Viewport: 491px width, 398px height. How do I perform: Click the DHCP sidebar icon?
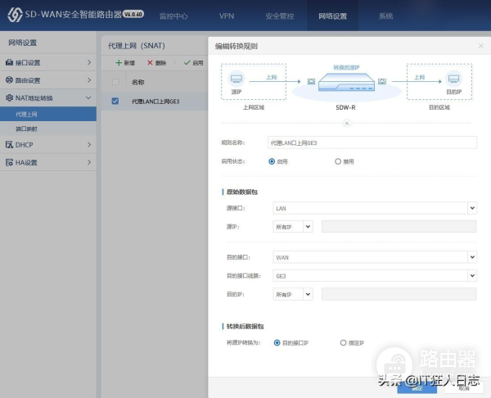[9, 144]
